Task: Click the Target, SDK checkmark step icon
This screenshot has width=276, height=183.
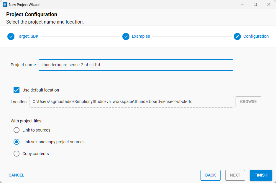Action: 11,36
